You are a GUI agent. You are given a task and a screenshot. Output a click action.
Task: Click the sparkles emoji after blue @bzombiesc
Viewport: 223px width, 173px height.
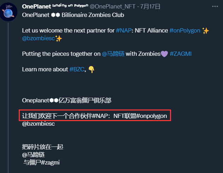pyautogui.click(x=59, y=38)
